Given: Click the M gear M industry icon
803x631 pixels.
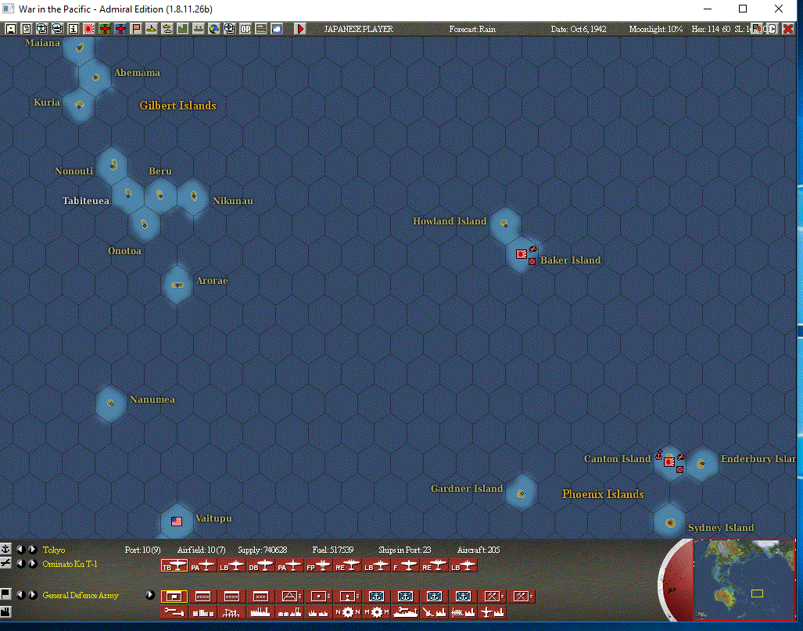Looking at the screenshot, I should click(376, 612).
